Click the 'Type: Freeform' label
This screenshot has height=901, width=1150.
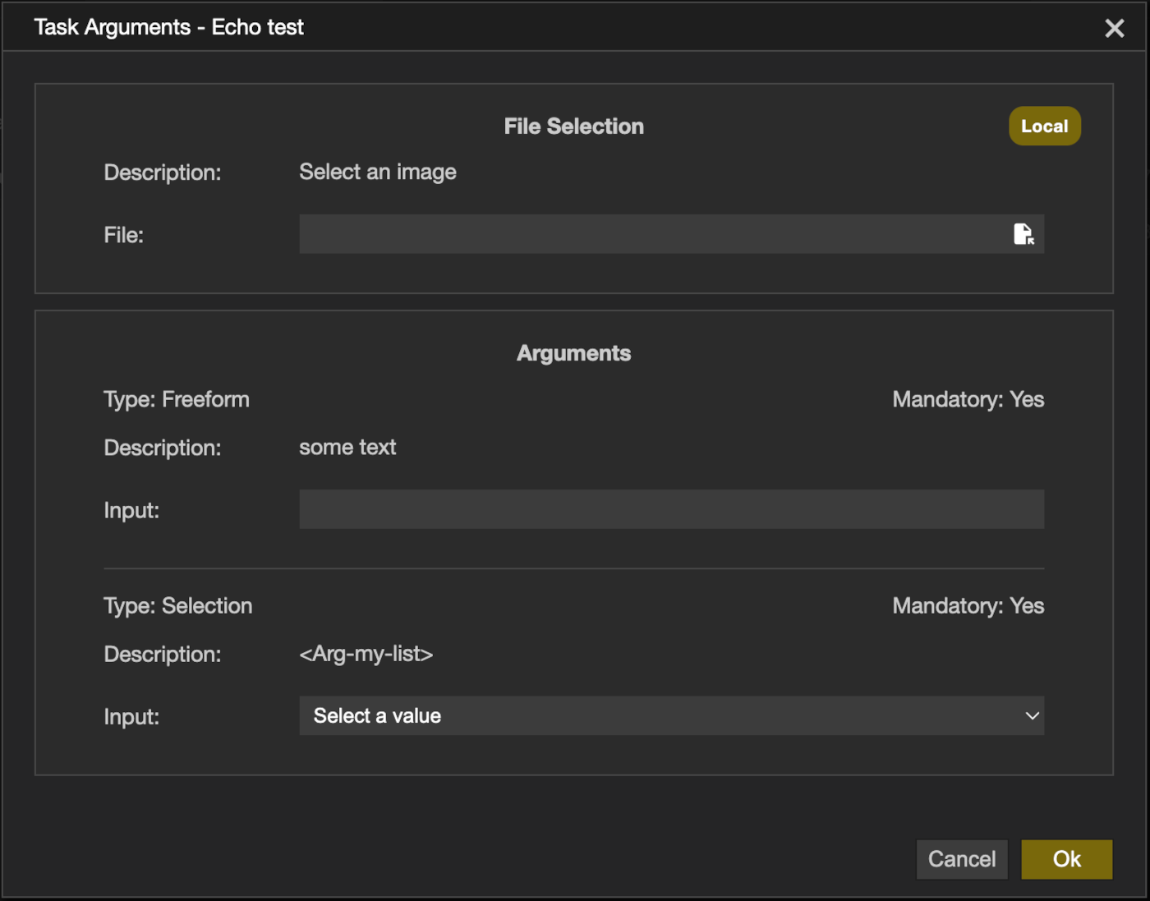click(x=177, y=399)
